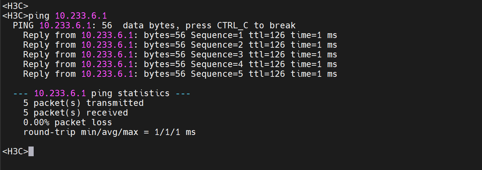Viewport: 482px width, 170px height.
Task: Click the Sequence=4 reply line
Action: coord(180,64)
